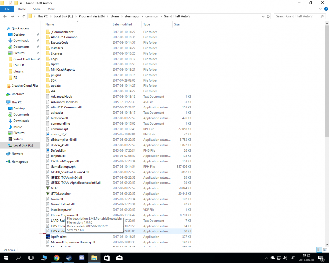Open the Share ribbon tab
This screenshot has width=329, height=263.
click(37, 9)
